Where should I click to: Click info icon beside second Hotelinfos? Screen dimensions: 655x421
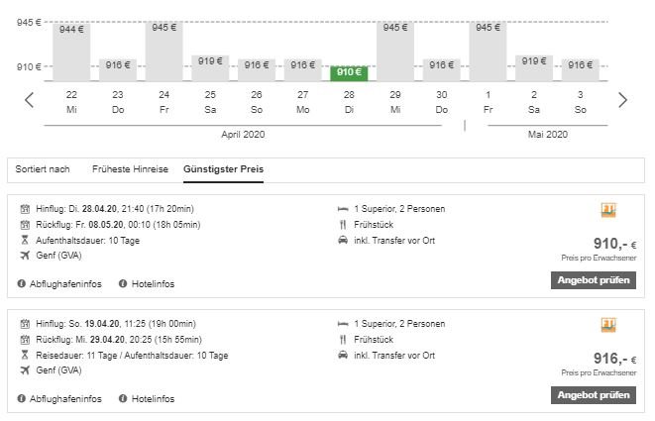click(x=123, y=398)
